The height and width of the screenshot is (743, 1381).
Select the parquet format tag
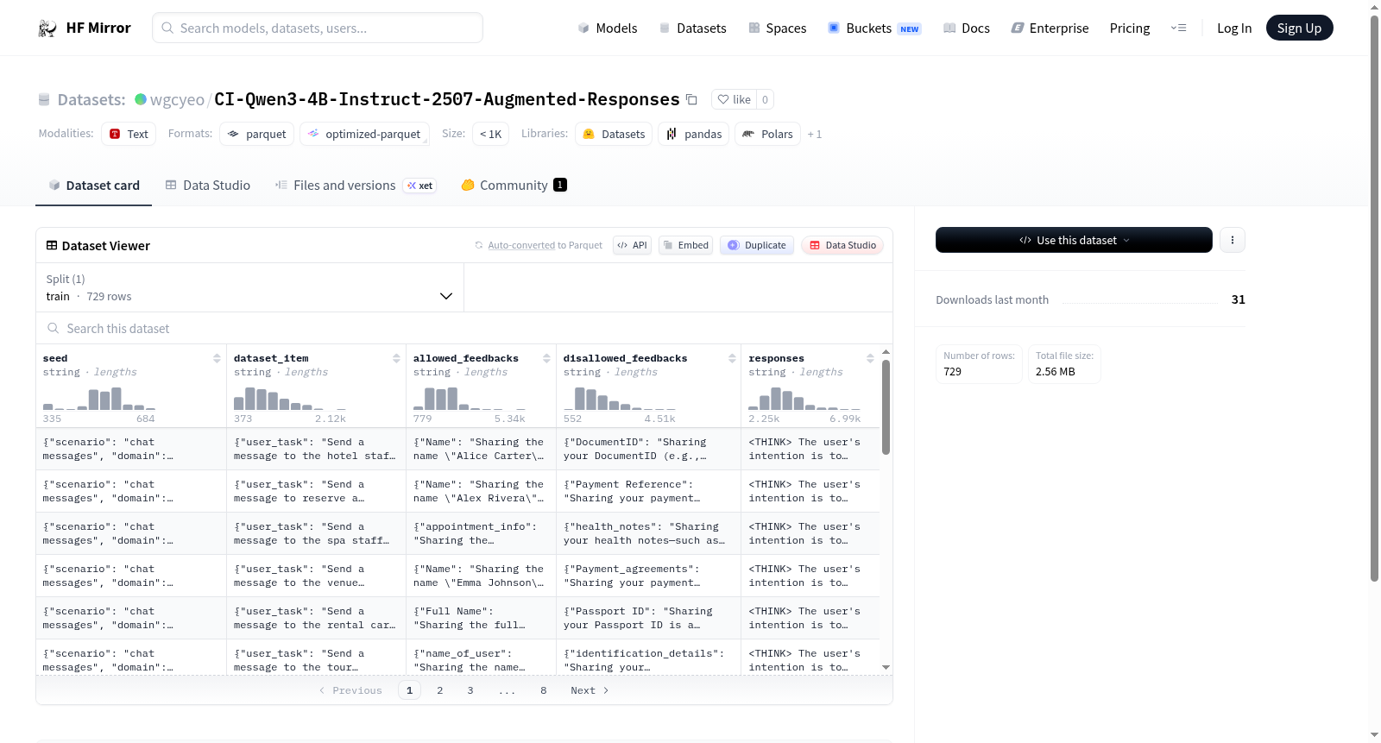pyautogui.click(x=256, y=134)
